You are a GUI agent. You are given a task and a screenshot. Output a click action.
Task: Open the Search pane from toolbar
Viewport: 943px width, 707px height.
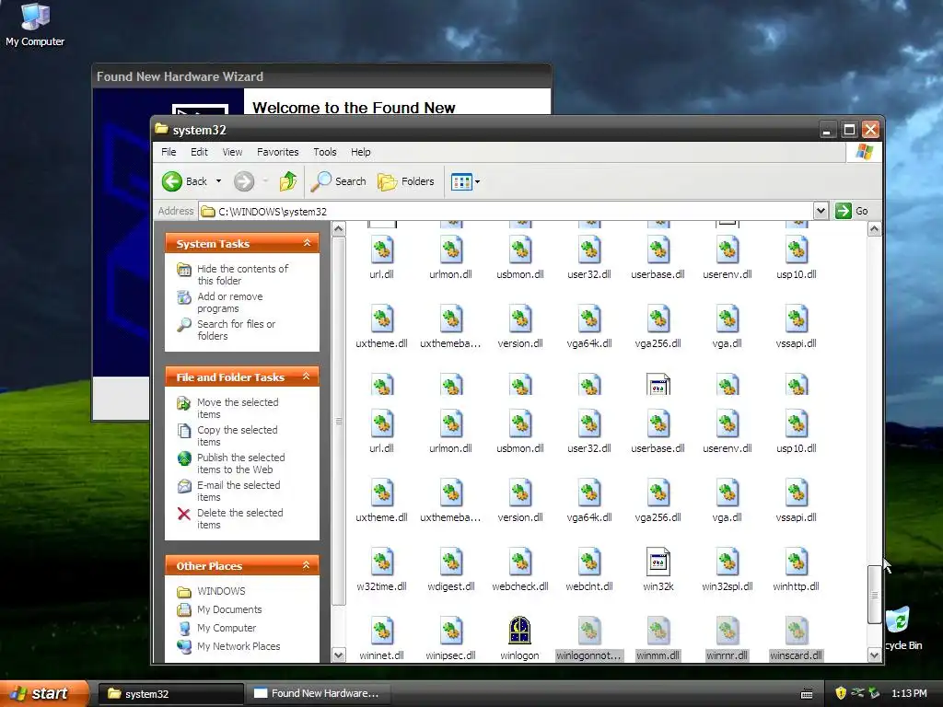pyautogui.click(x=339, y=181)
